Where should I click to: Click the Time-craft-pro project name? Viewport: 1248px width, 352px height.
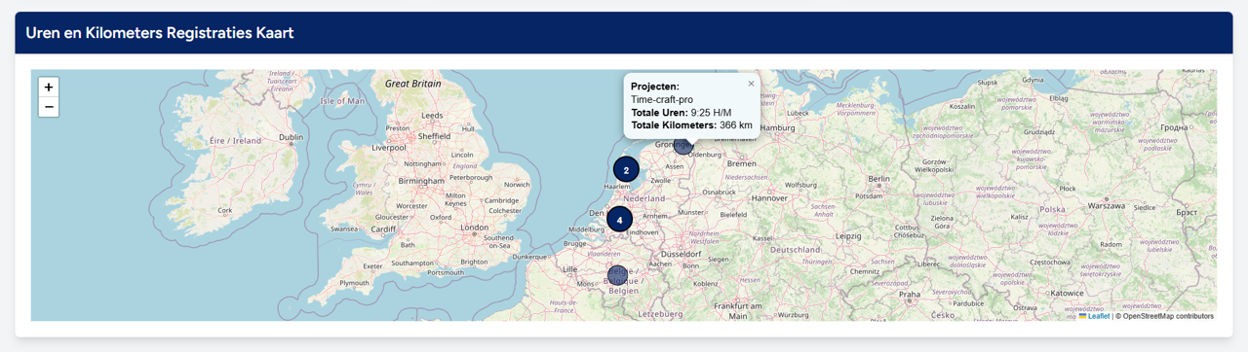point(662,99)
